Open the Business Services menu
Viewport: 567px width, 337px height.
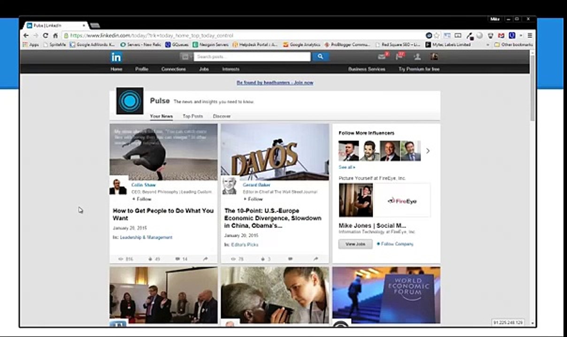367,69
